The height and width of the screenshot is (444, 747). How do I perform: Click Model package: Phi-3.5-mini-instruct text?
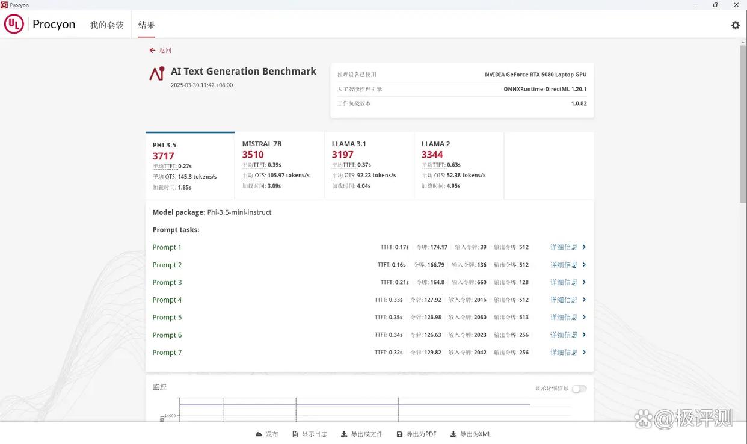[x=212, y=212]
